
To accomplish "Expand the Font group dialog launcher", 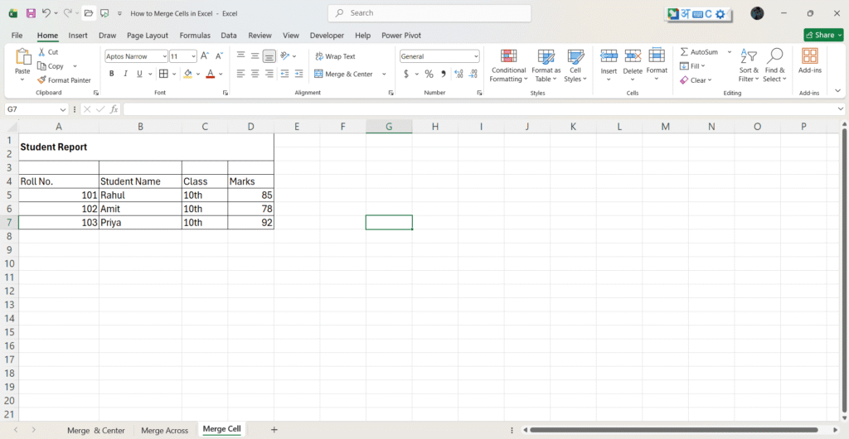I will [226, 93].
